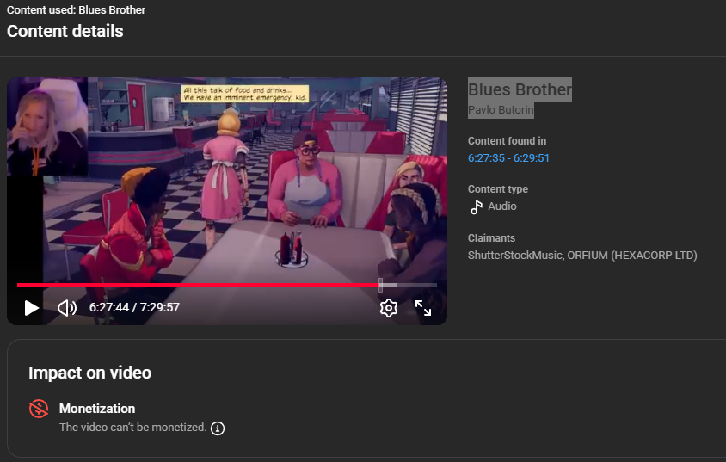
Task: Click the Content details heading
Action: coord(65,31)
